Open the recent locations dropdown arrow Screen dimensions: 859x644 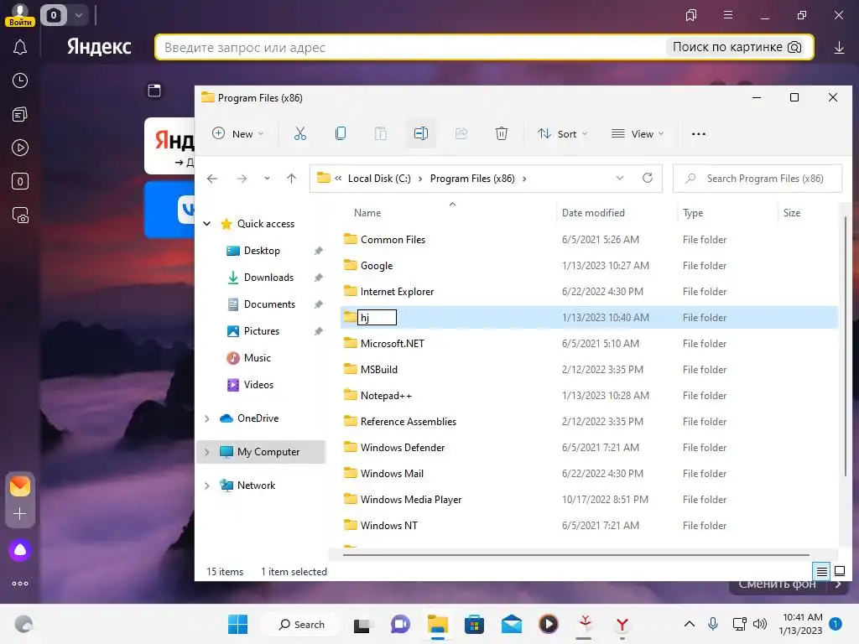point(267,179)
